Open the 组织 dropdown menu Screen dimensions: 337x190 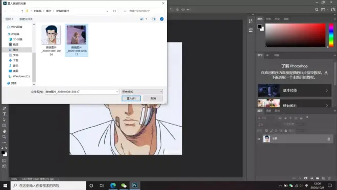(x=9, y=19)
